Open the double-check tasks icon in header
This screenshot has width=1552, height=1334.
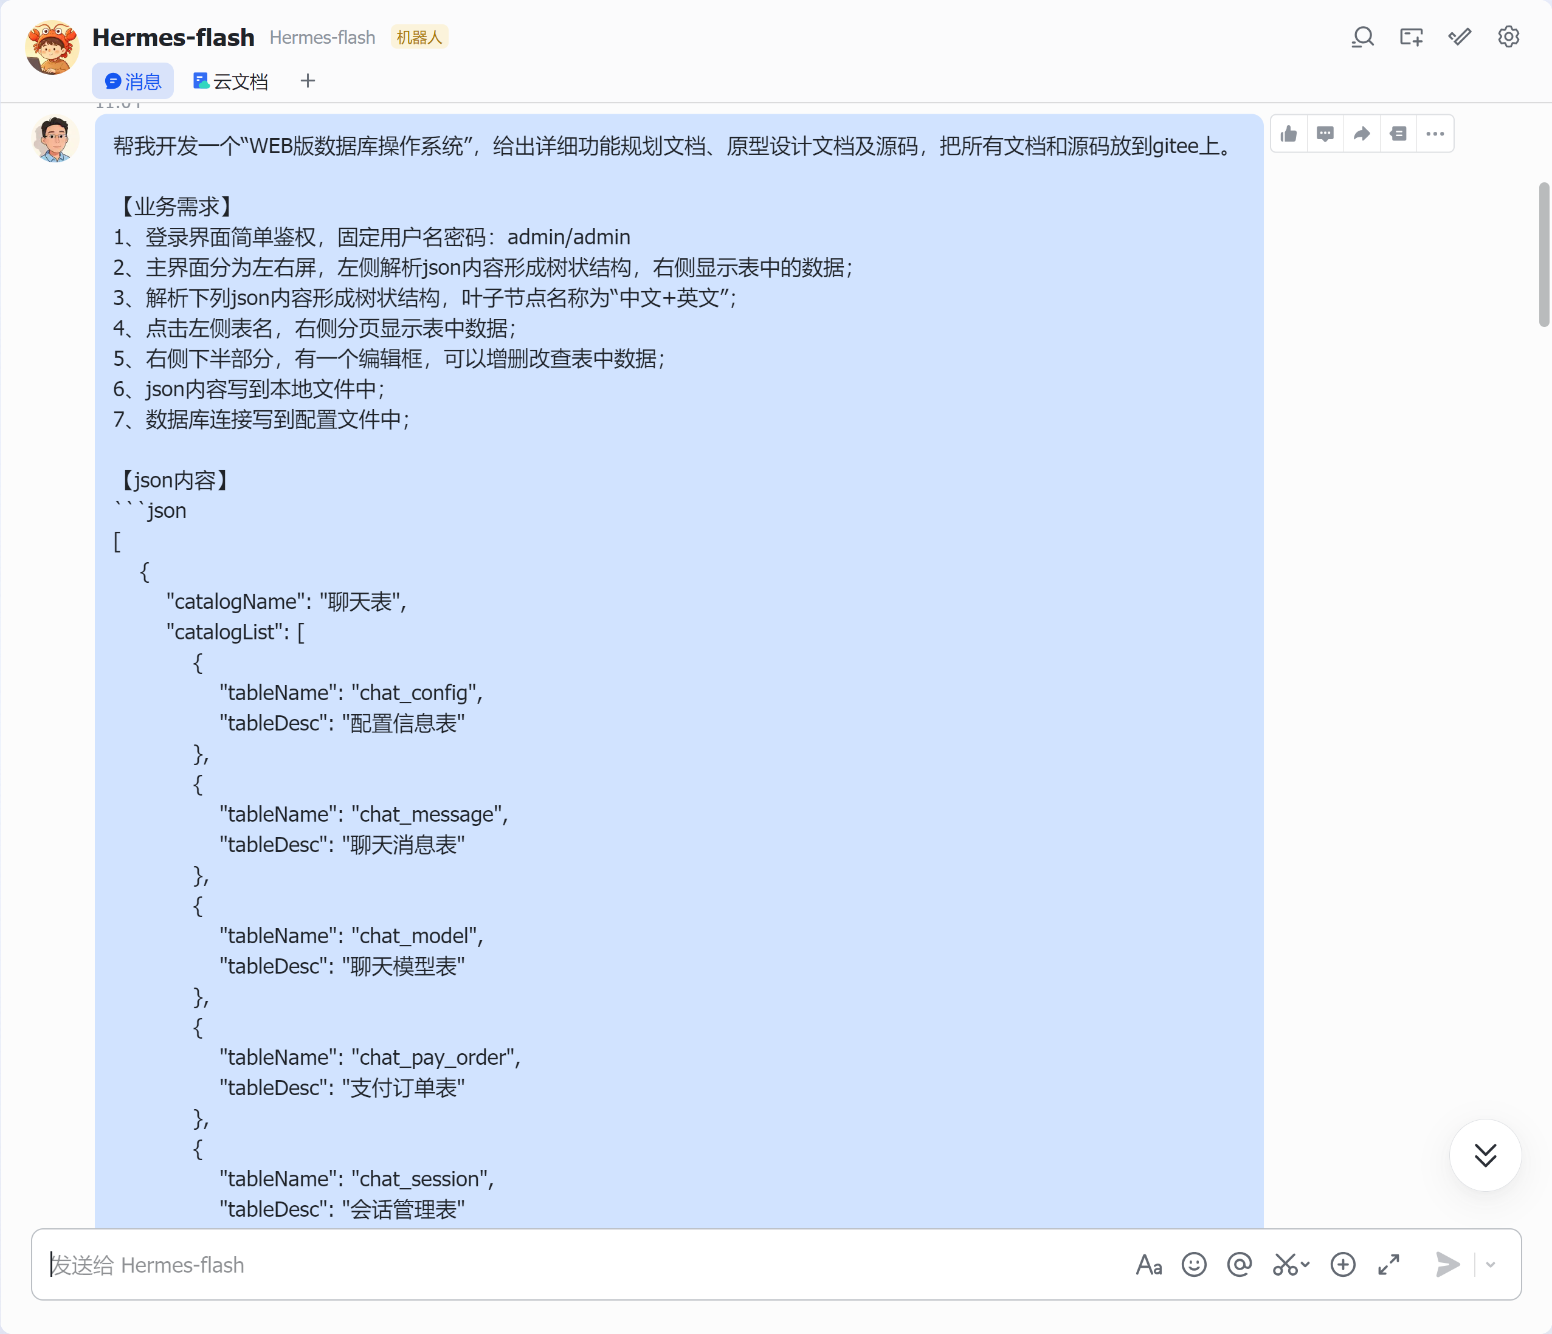[x=1460, y=36]
